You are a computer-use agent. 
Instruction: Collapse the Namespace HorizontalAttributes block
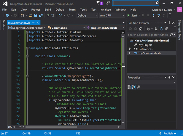pos(27,48)
